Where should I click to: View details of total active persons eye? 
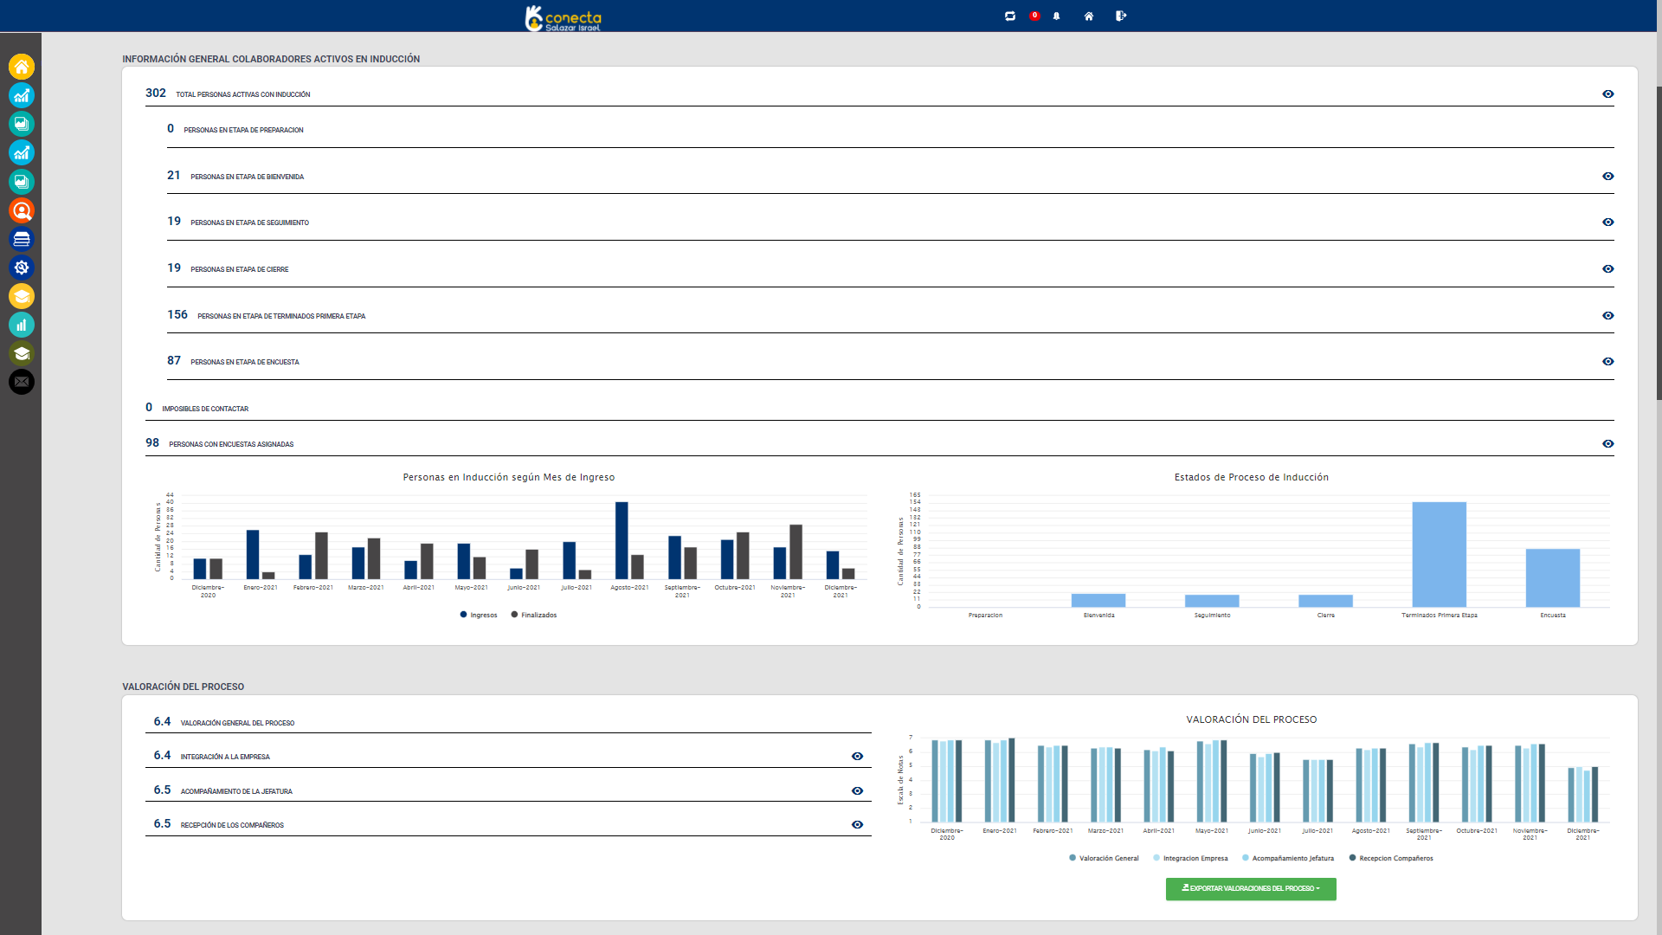[1607, 94]
